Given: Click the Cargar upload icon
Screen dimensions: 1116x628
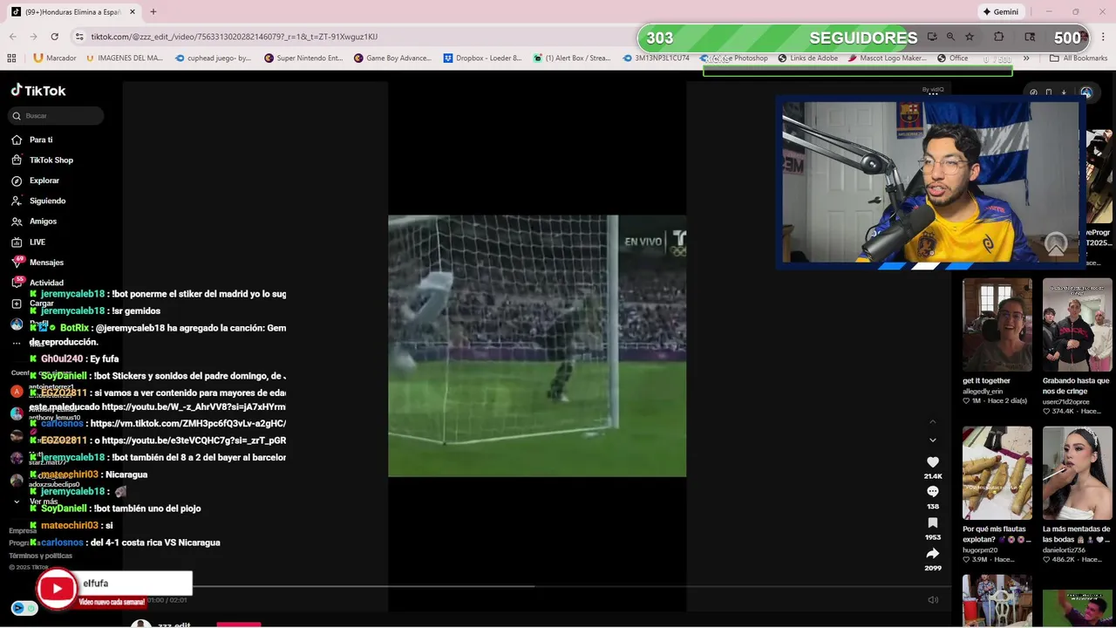Looking at the screenshot, I should coord(17,304).
